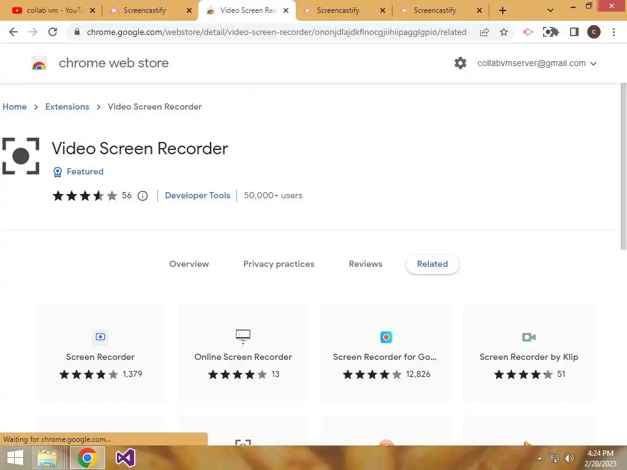Open the Overview tab
Screen dimensions: 627x470
pos(189,264)
